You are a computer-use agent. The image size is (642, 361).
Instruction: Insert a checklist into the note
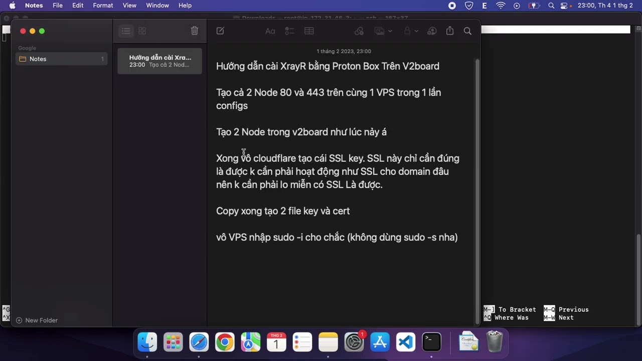289,31
